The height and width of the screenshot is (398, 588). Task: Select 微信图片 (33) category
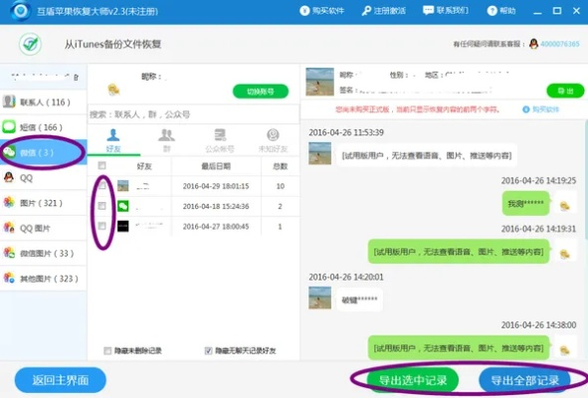[x=44, y=253]
